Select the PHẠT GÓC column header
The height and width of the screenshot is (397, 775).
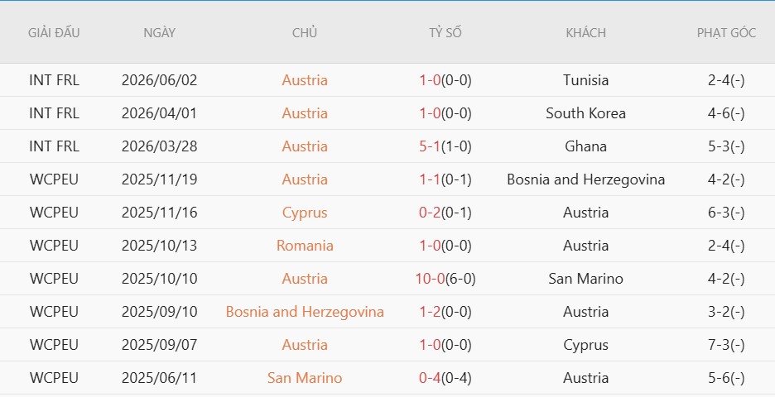click(726, 32)
